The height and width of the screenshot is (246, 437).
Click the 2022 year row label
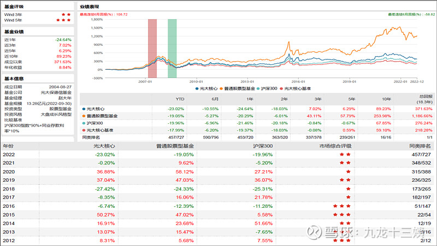click(9, 154)
